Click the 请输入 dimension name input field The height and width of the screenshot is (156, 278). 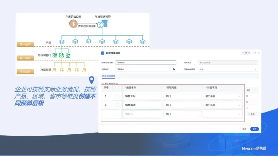142,114
